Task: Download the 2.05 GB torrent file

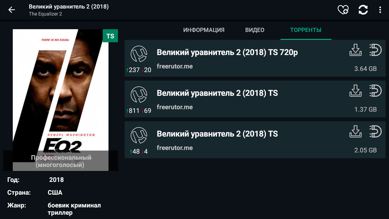Action: coord(356,132)
